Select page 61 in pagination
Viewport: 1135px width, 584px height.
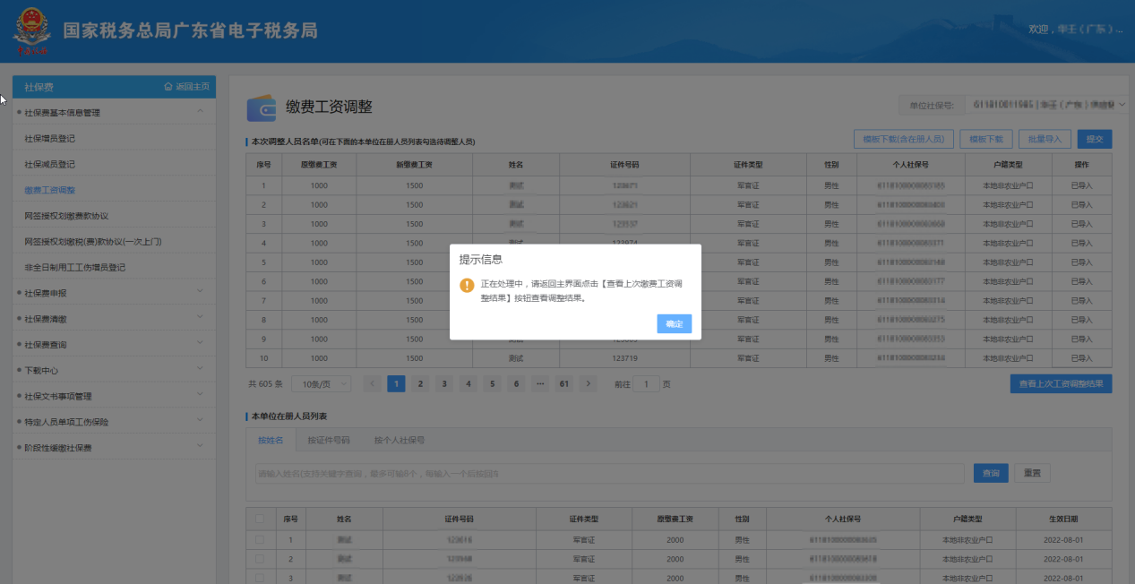563,383
